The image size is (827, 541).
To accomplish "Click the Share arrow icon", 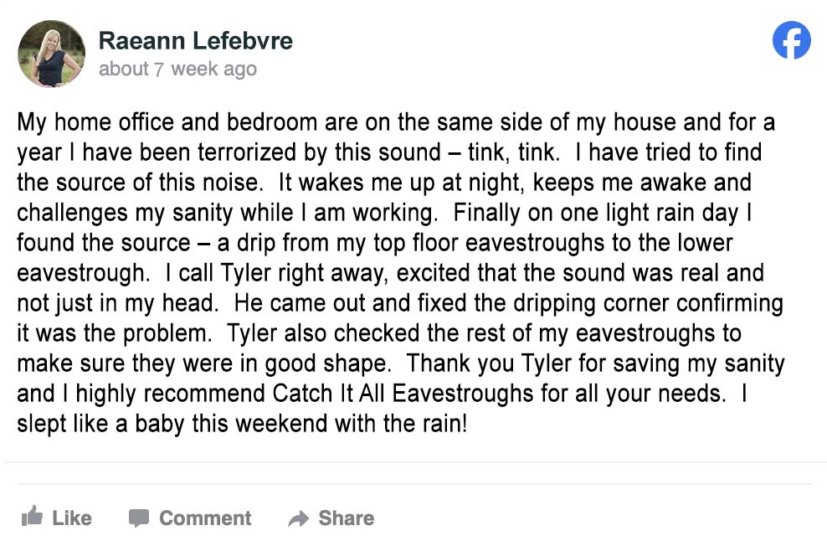I will (299, 519).
